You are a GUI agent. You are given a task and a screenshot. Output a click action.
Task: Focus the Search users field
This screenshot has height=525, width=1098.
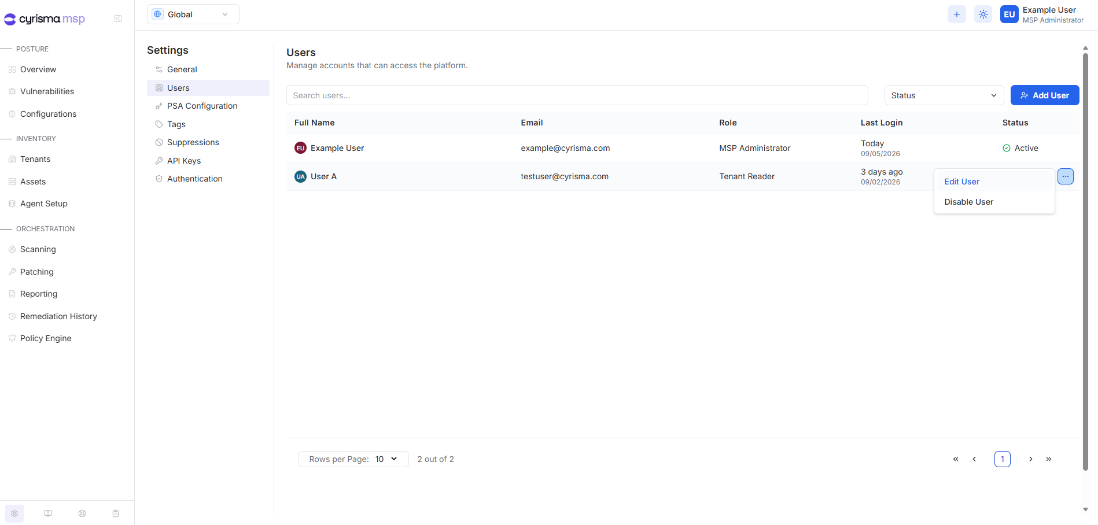(x=577, y=95)
